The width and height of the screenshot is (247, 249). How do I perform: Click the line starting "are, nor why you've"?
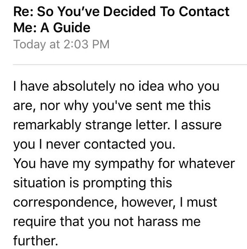(x=112, y=106)
